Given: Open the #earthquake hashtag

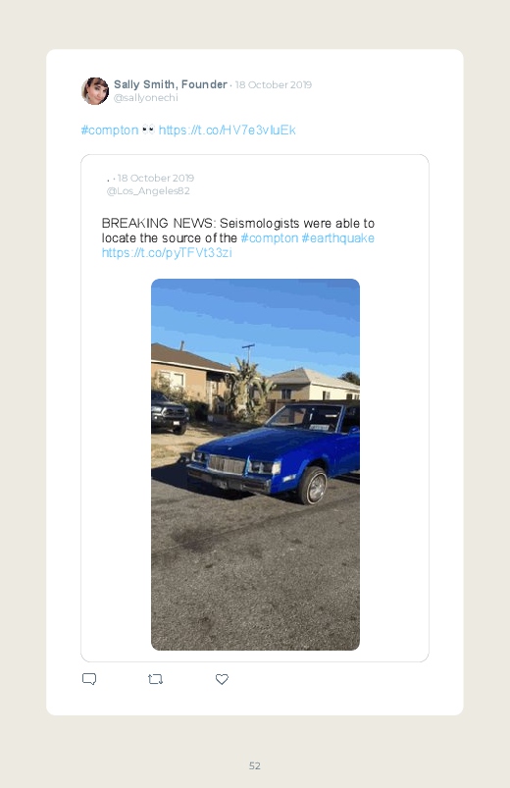Looking at the screenshot, I should pyautogui.click(x=337, y=237).
